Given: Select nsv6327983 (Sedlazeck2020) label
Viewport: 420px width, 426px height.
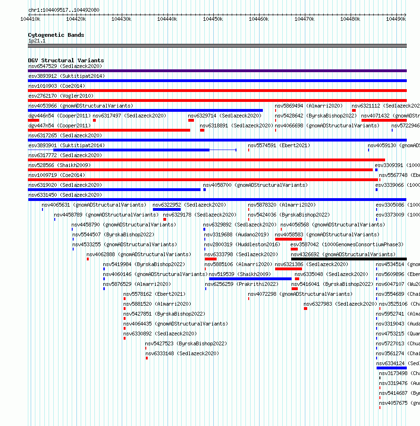Looking at the screenshot, I should tap(340, 304).
